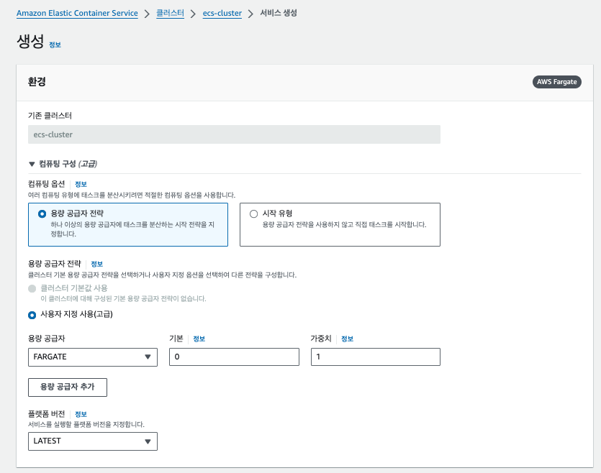Viewport: 601px width, 473px height.
Task: Open 정보 link beside 가중치 label
Action: [347, 339]
